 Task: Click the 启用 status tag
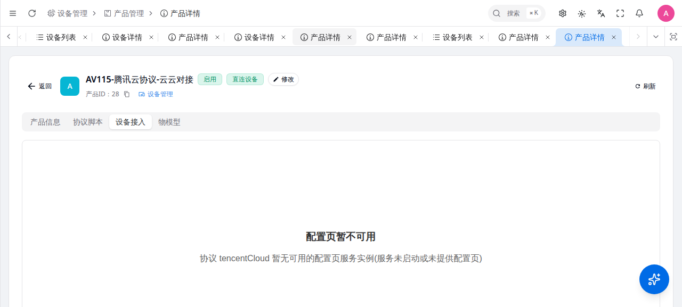[x=210, y=79]
